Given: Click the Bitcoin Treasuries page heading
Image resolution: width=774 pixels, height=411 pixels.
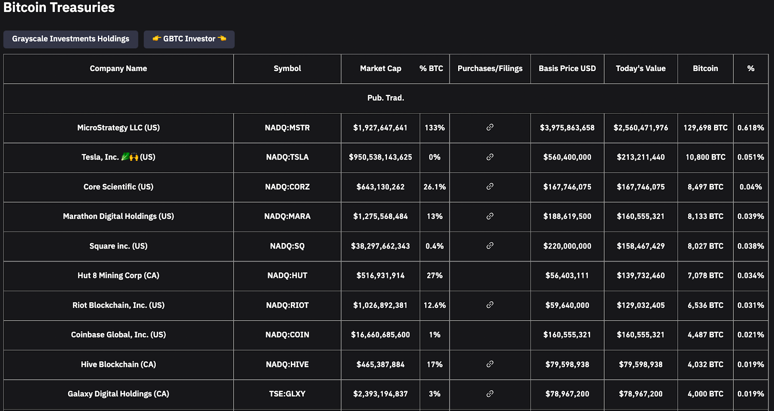Looking at the screenshot, I should pos(59,7).
